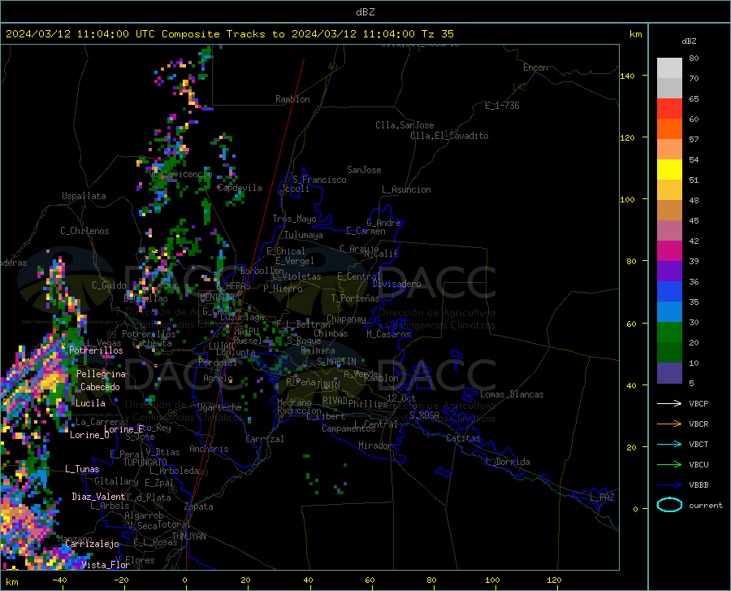The height and width of the screenshot is (591, 731).
Task: Click the white VBCP arrow icon
Action: point(669,403)
